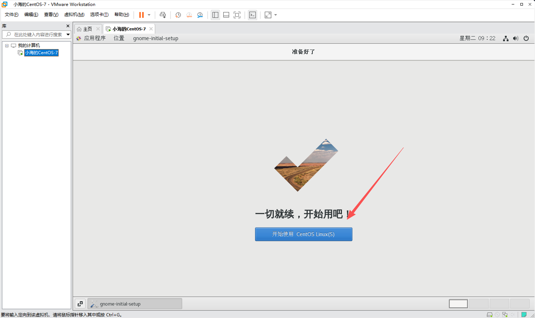Open the 帮助(H) menu

[122, 15]
